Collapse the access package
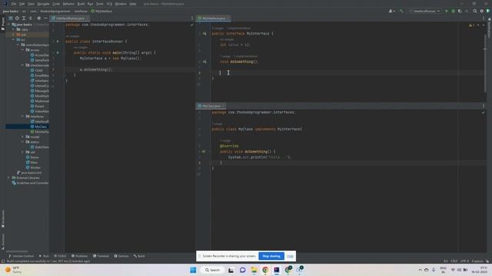Screen dimensions: 492x276 pos(22,50)
